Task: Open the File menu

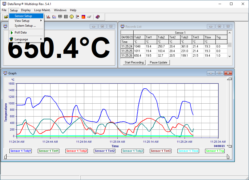Action: point(4,10)
